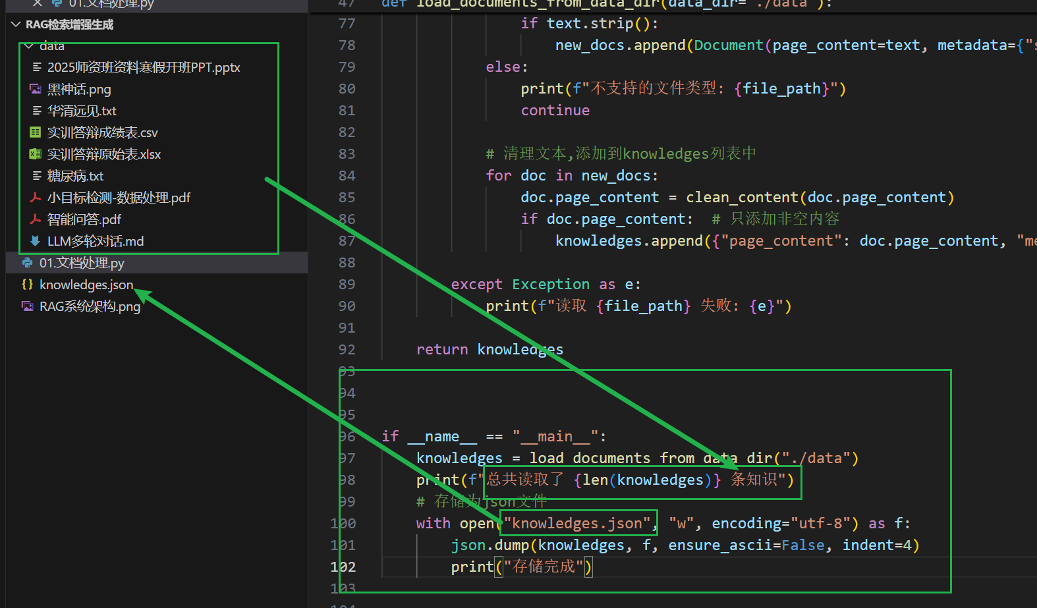
Task: Click the Excel icon for 实训答辩原始表.xlsx
Action: 36,154
